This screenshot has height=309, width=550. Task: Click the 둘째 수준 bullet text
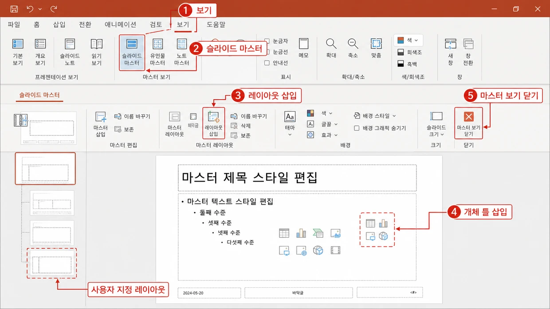[212, 212]
